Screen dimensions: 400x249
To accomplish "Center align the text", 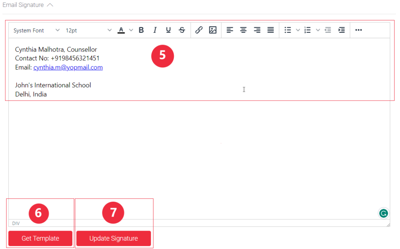I will pyautogui.click(x=243, y=30).
